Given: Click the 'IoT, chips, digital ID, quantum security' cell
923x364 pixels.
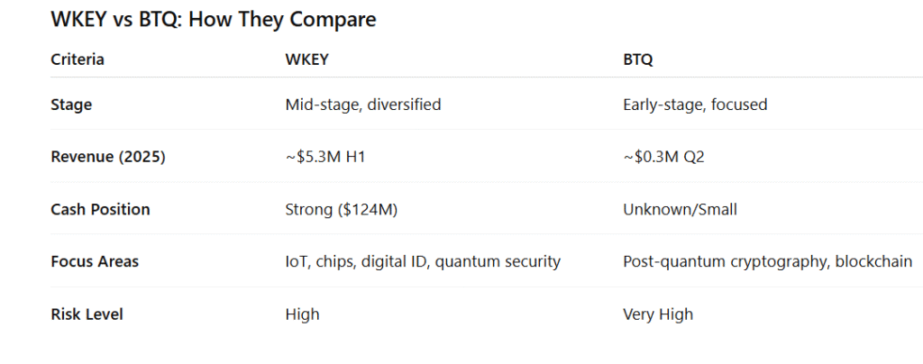Looking at the screenshot, I should click(x=422, y=261).
